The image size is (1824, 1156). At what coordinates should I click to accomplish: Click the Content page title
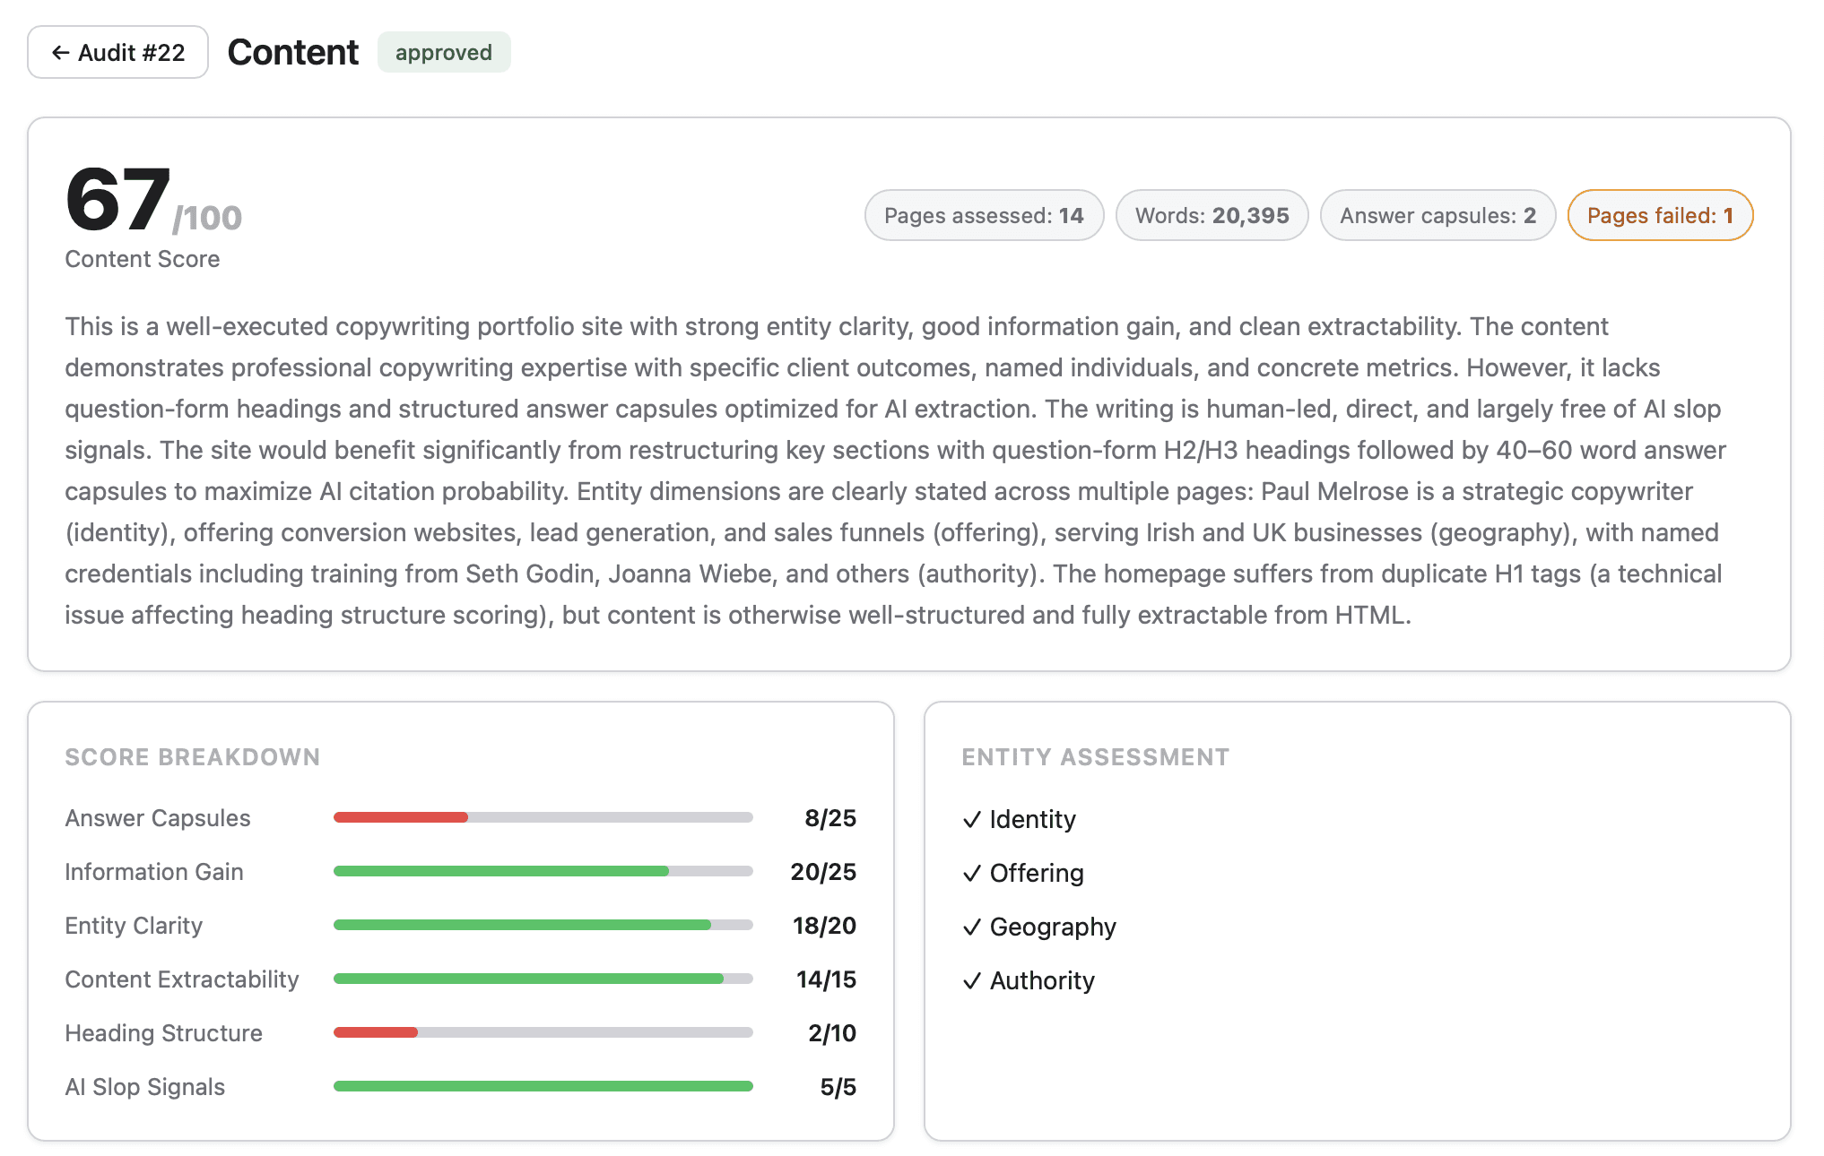coord(292,53)
